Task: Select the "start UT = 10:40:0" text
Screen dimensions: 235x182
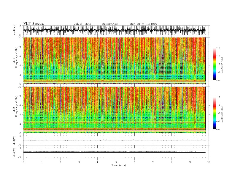Action: pyautogui.click(x=143, y=24)
